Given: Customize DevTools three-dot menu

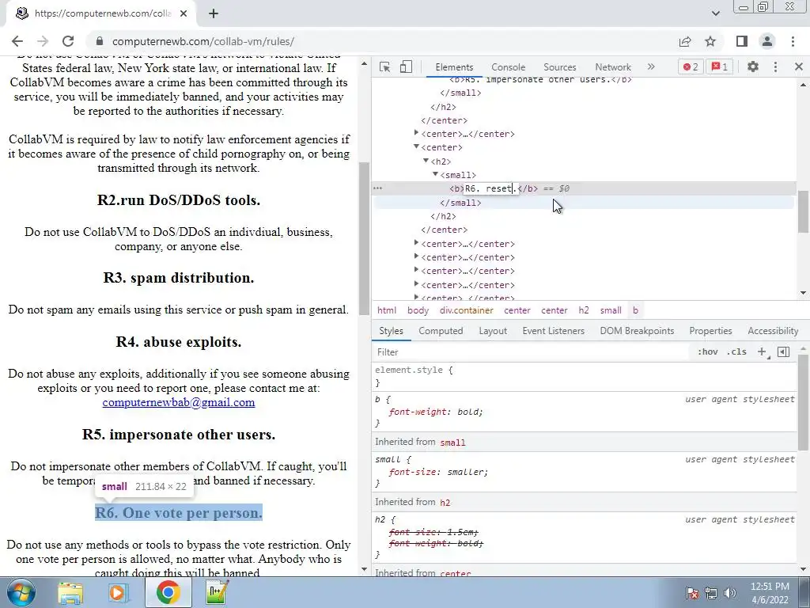Looking at the screenshot, I should click(x=775, y=66).
